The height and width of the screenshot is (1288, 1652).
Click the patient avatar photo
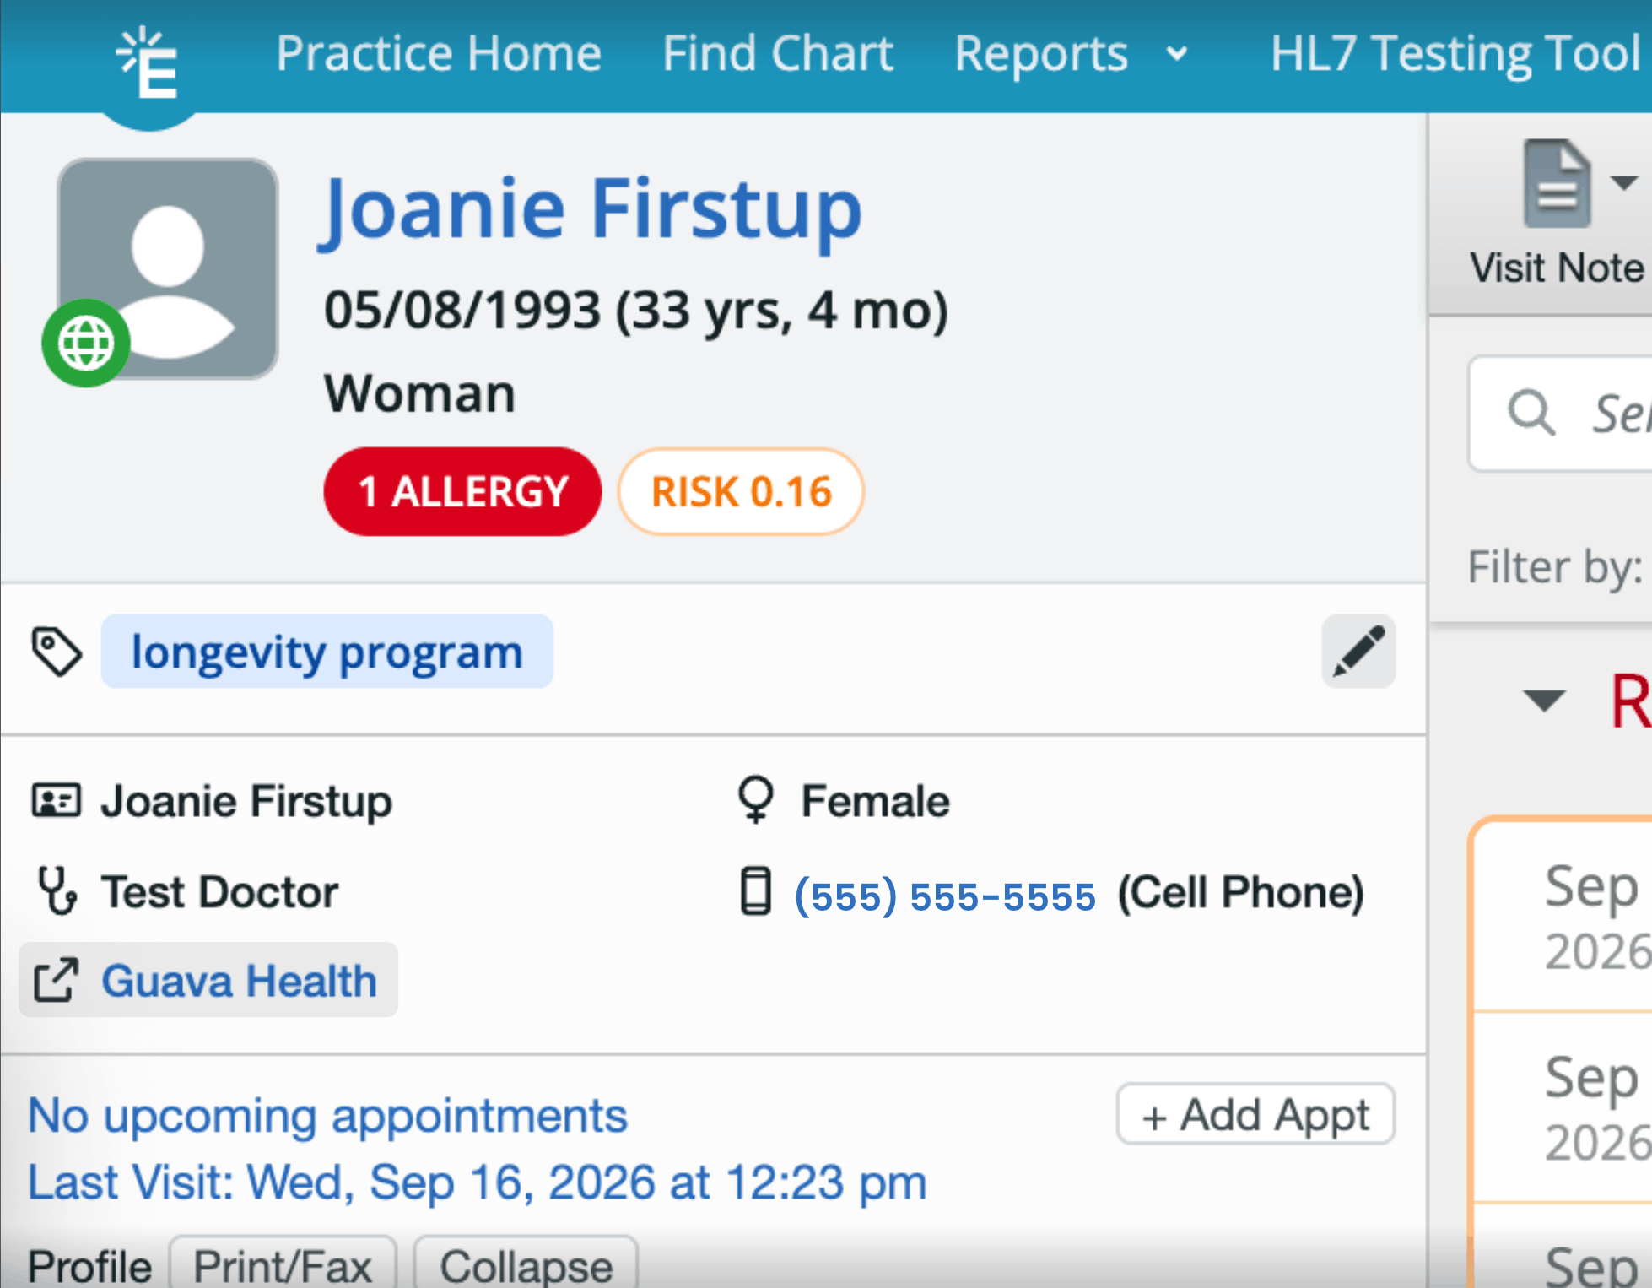click(x=168, y=268)
